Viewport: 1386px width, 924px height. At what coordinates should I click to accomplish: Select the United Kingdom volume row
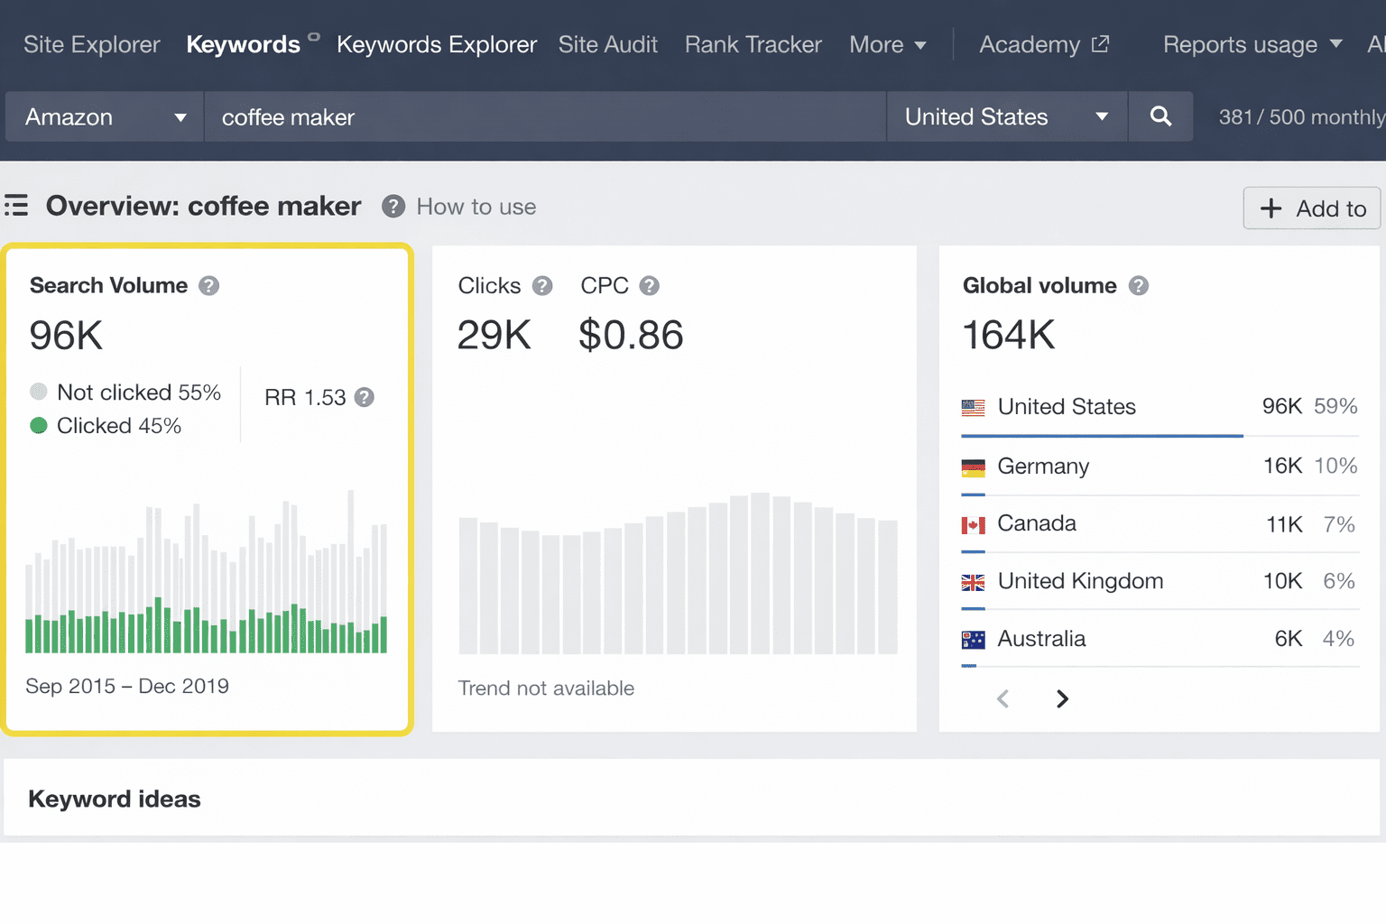click(x=1160, y=582)
